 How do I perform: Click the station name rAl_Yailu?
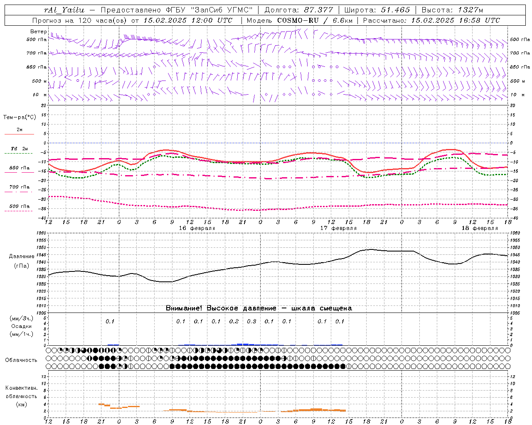coord(64,10)
